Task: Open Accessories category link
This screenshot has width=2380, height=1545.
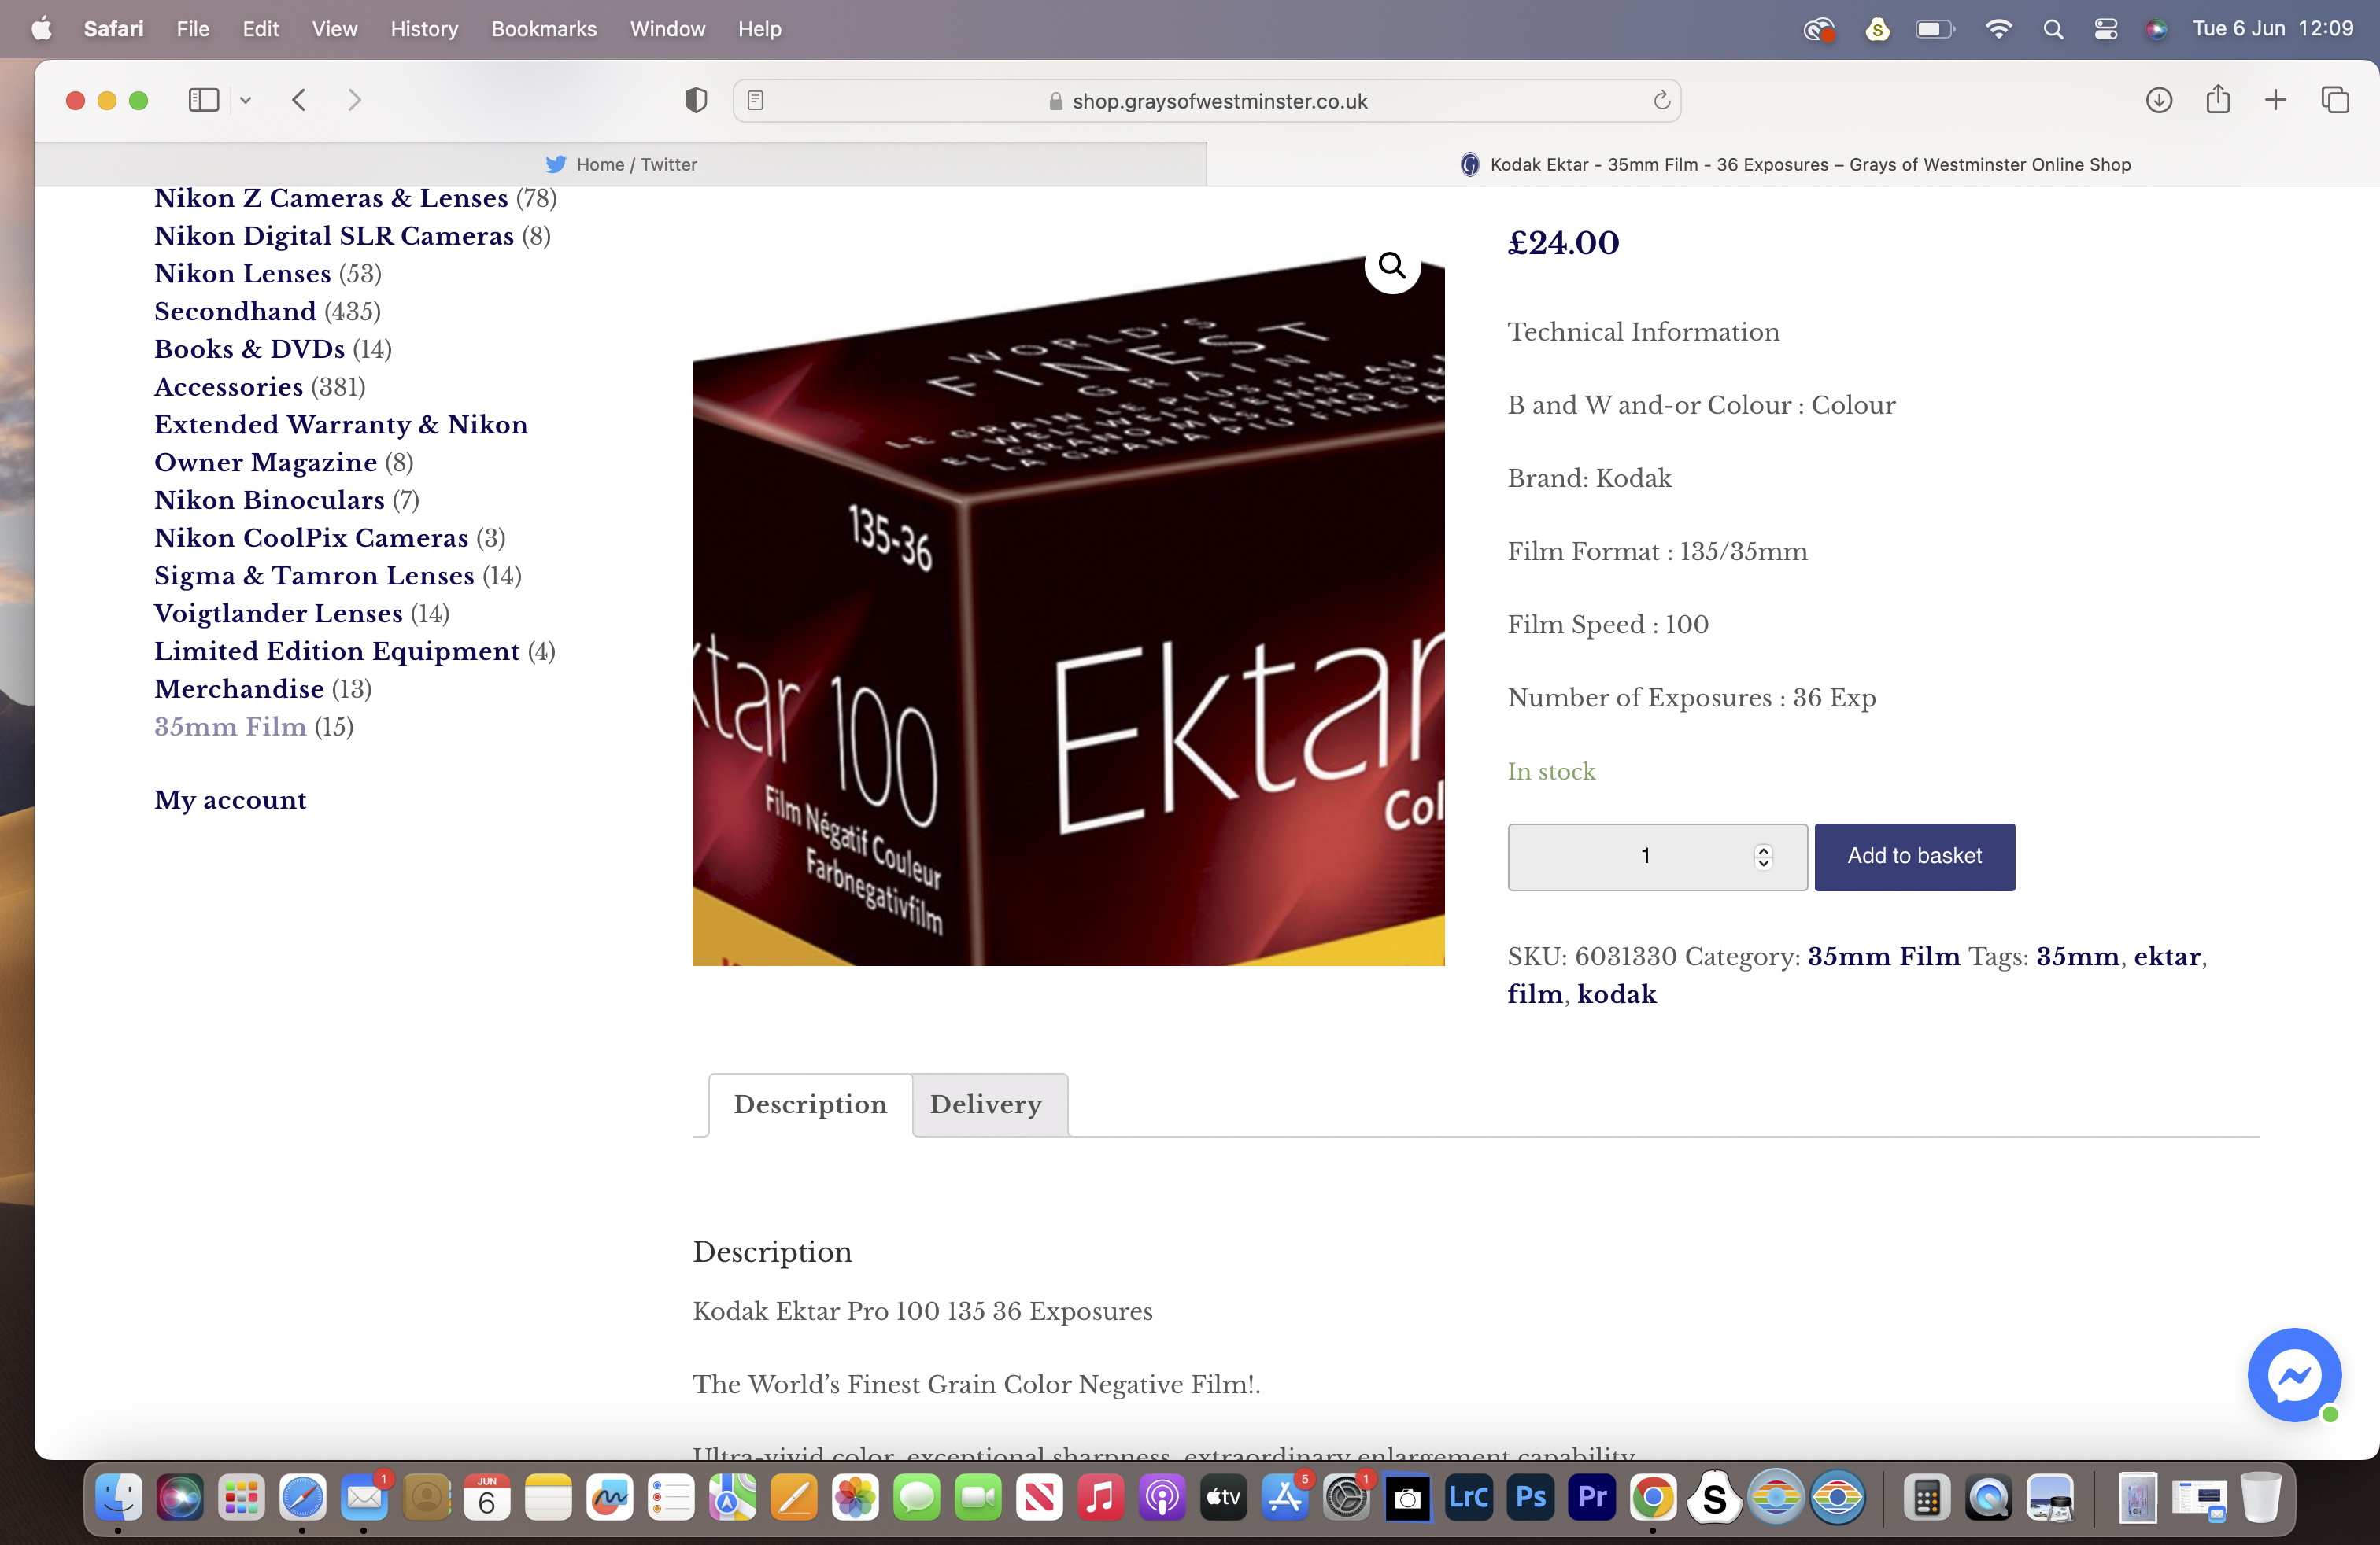Action: click(229, 387)
